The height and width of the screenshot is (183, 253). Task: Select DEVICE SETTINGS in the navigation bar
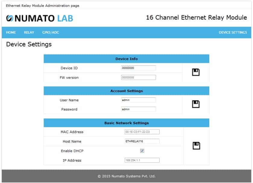coord(232,33)
